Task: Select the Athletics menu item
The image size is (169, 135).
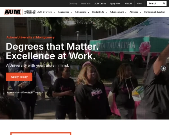Action: click(x=134, y=12)
